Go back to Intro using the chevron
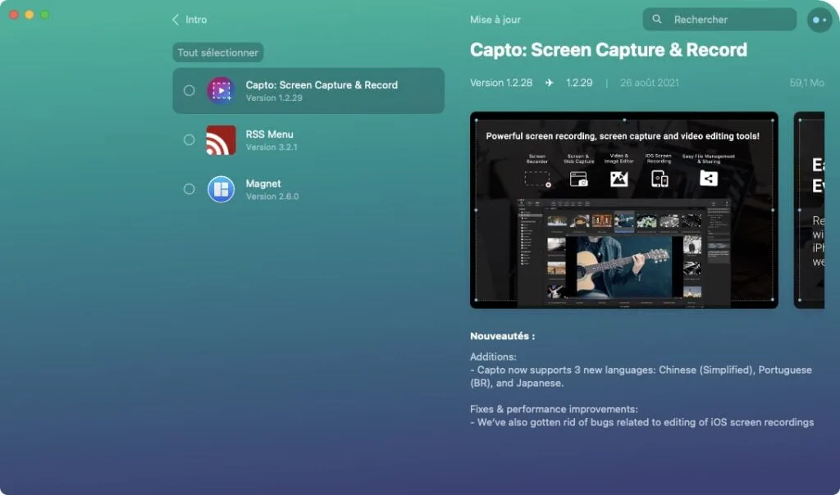This screenshot has height=495, width=840. pos(176,20)
